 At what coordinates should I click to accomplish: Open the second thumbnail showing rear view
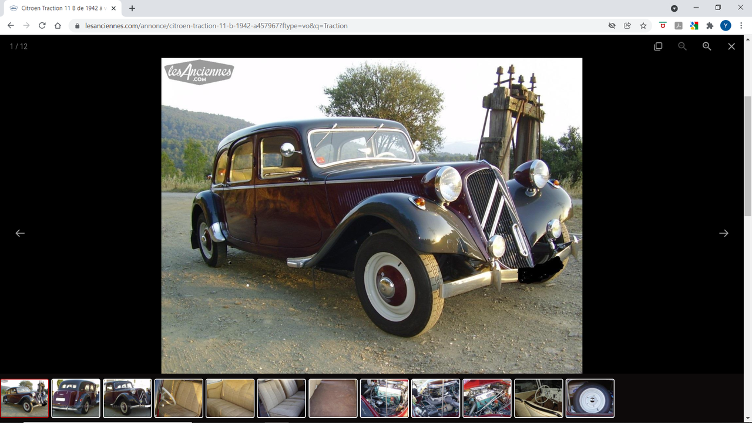tap(76, 398)
